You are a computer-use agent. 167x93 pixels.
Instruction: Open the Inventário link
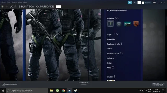[111, 39]
